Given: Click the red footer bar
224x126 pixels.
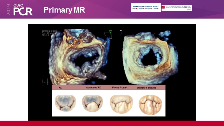Looking at the screenshot, I should point(112,123).
